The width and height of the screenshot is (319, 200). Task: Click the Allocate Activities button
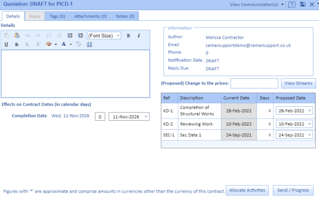[x=247, y=190]
